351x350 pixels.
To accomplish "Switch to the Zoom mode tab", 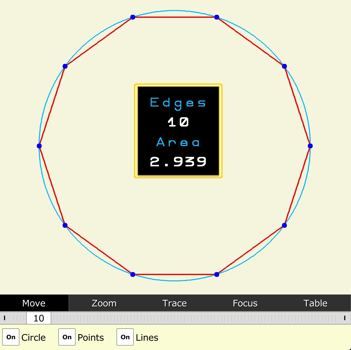I will click(x=104, y=303).
